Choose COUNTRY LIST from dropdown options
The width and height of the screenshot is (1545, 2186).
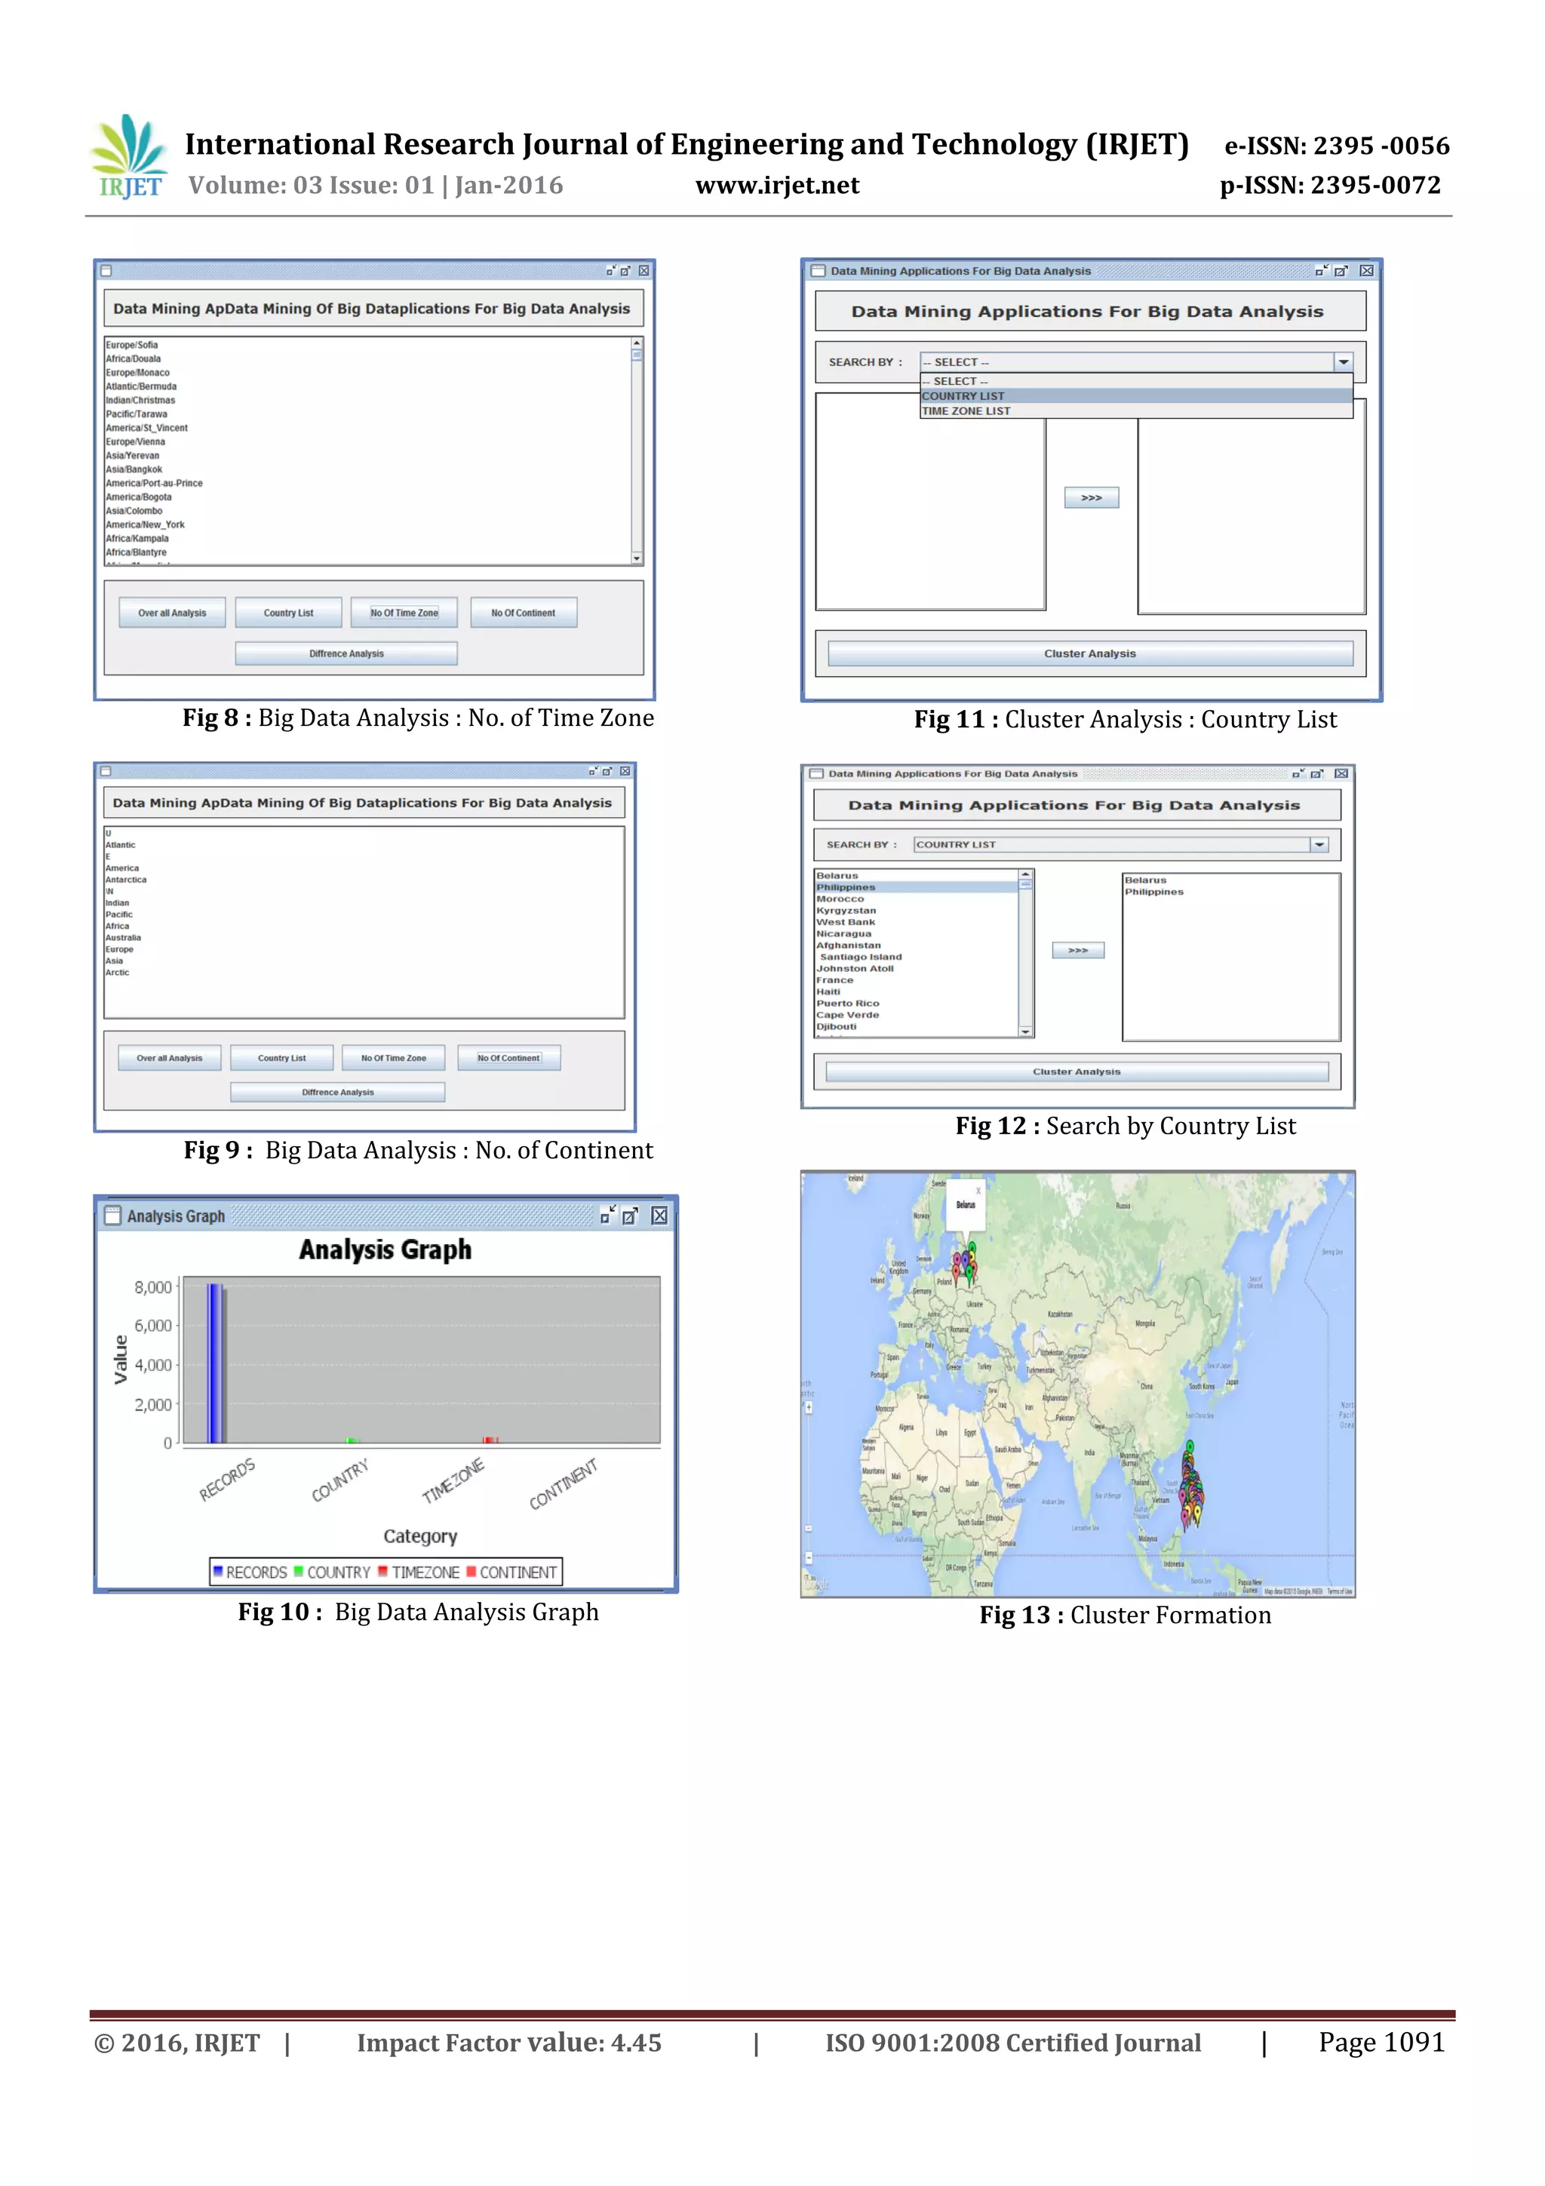[x=963, y=396]
